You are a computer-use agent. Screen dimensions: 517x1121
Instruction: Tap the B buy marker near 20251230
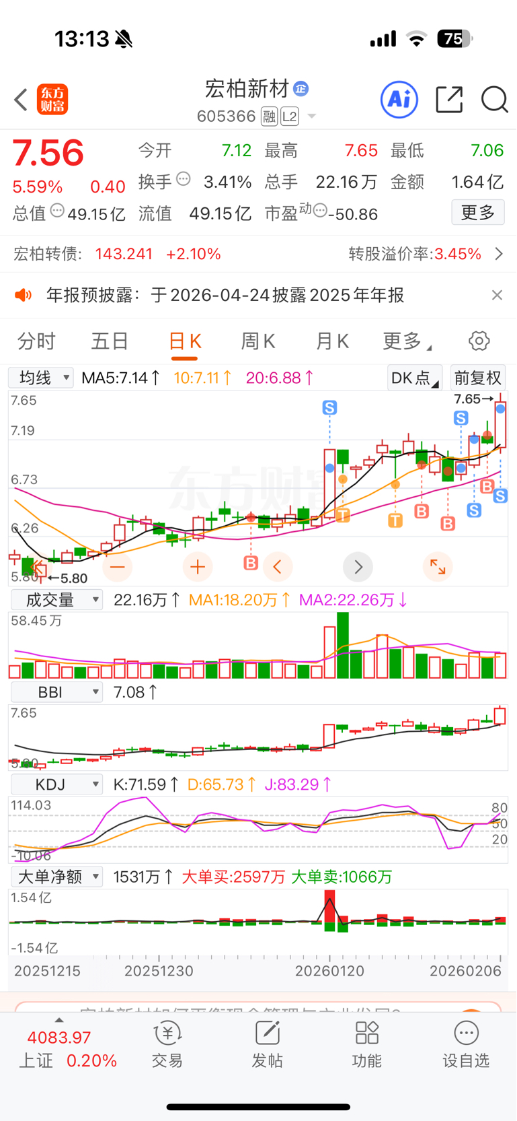[x=251, y=562]
